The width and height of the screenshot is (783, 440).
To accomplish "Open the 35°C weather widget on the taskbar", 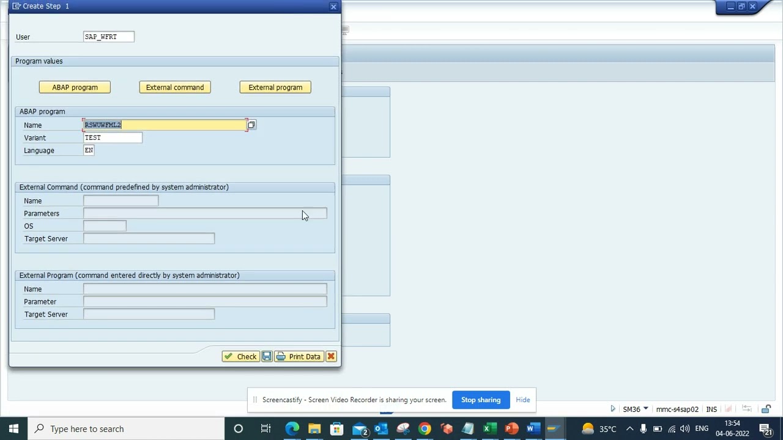I will [598, 429].
